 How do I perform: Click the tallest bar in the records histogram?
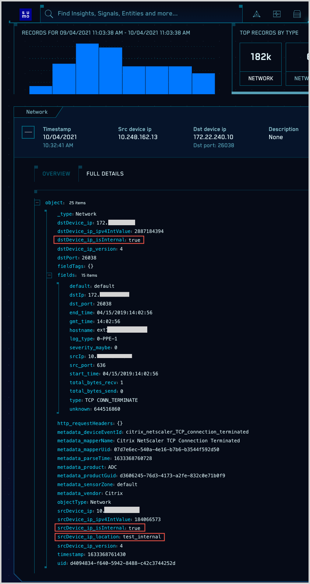[87, 69]
